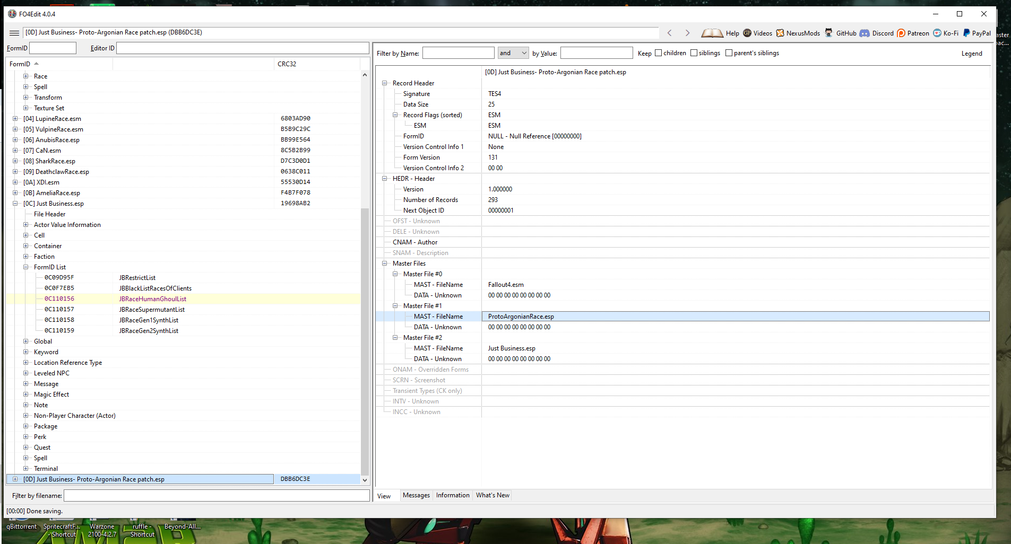This screenshot has height=544, width=1011.
Task: Open the Videos icon link
Action: [x=747, y=33]
